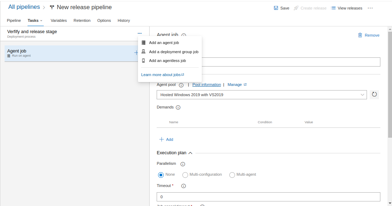
Task: Open the Pool information link
Action: click(x=206, y=85)
